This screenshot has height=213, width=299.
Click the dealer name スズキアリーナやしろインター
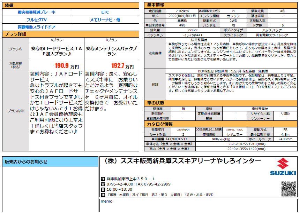[x=182, y=160]
